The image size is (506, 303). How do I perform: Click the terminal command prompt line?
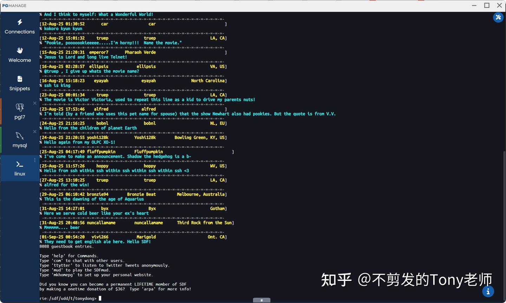[x=69, y=298]
